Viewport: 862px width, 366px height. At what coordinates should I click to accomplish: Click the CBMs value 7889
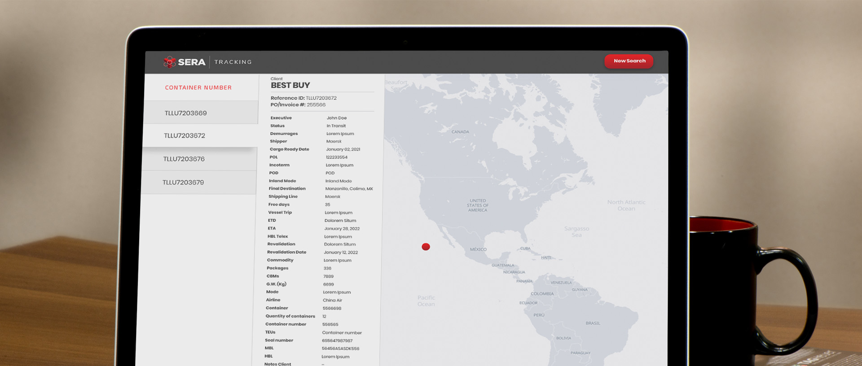328,276
